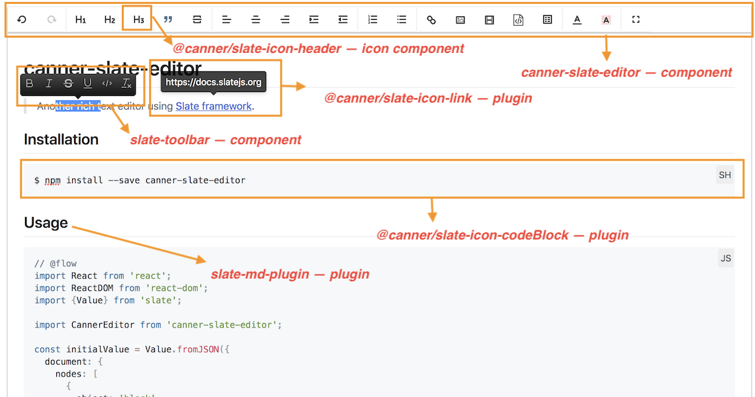Image resolution: width=755 pixels, height=397 pixels.
Task: Open font background color tool (red A)
Action: point(606,20)
